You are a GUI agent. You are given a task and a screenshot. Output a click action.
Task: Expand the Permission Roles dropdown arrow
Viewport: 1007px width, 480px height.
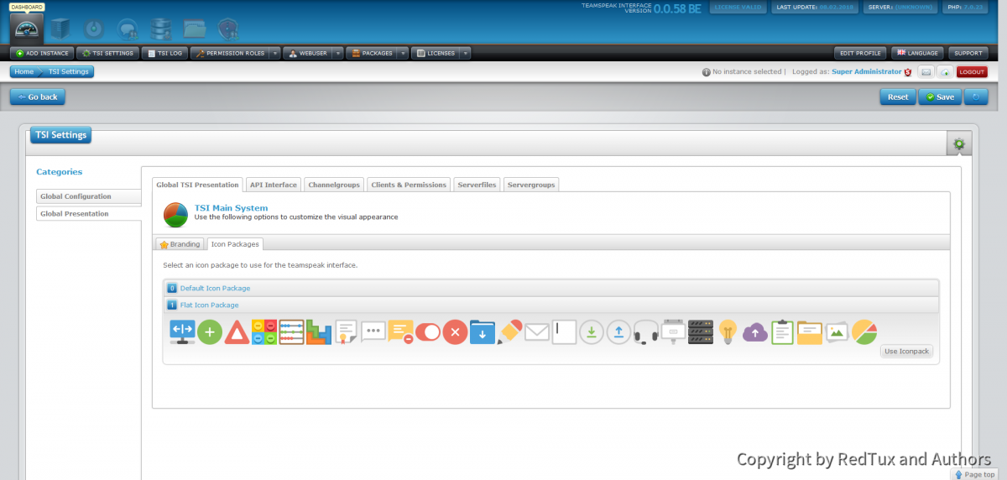274,53
